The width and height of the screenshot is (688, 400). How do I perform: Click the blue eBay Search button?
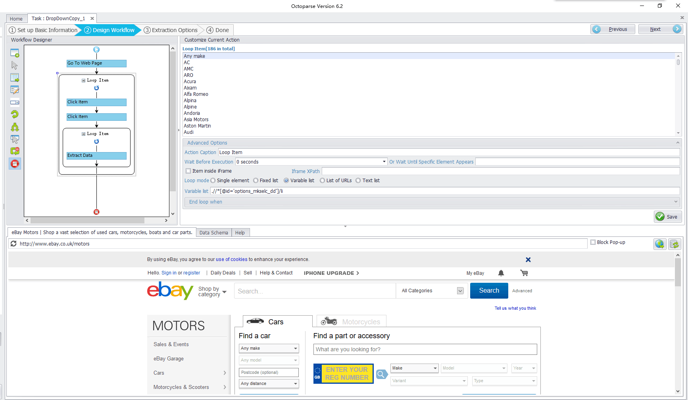[489, 291]
